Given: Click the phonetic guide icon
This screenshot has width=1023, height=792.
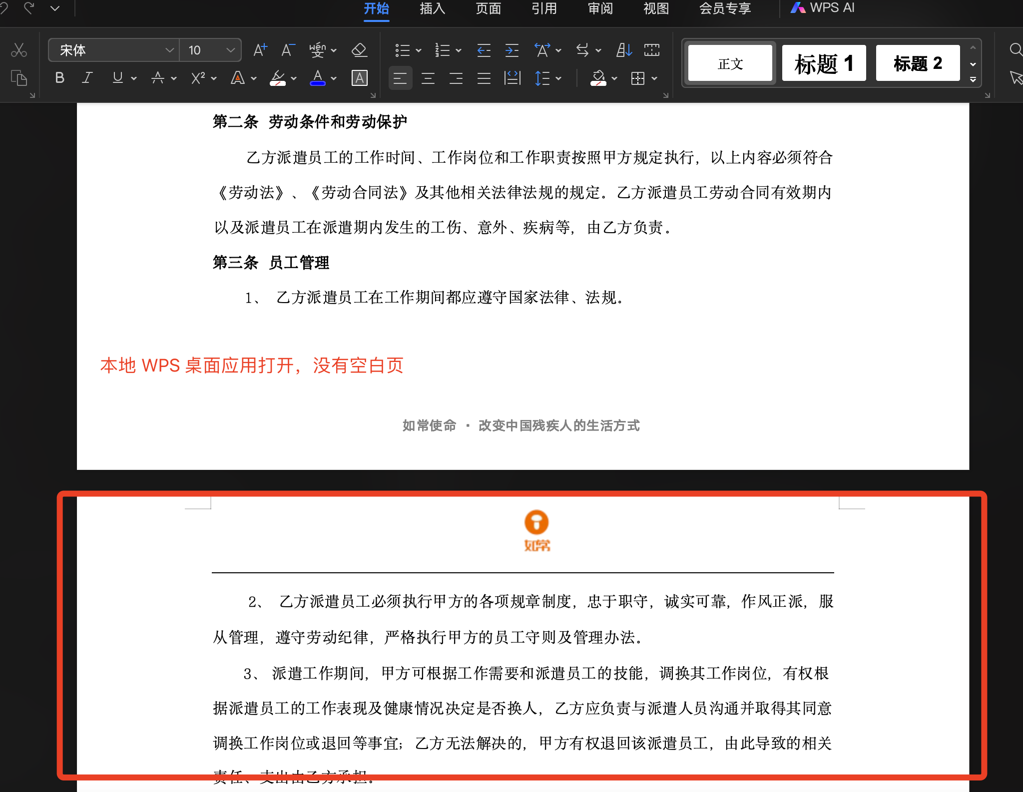Looking at the screenshot, I should [318, 50].
